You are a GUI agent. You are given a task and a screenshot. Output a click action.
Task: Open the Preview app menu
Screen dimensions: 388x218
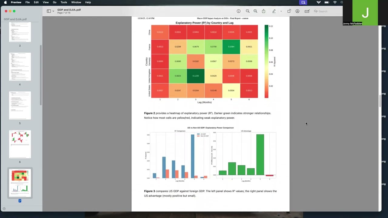click(x=16, y=2)
